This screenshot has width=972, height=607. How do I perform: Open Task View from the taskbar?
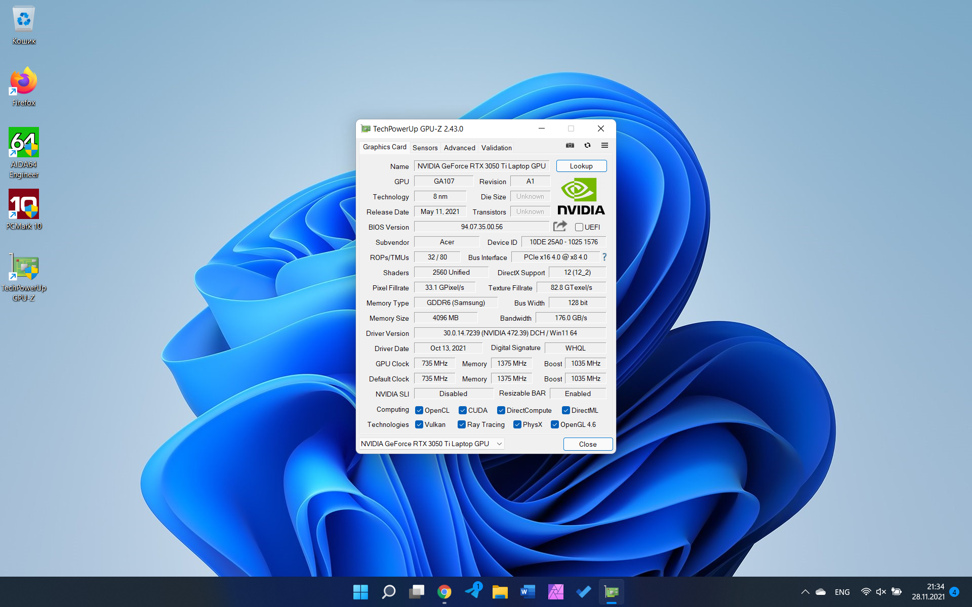[417, 592]
